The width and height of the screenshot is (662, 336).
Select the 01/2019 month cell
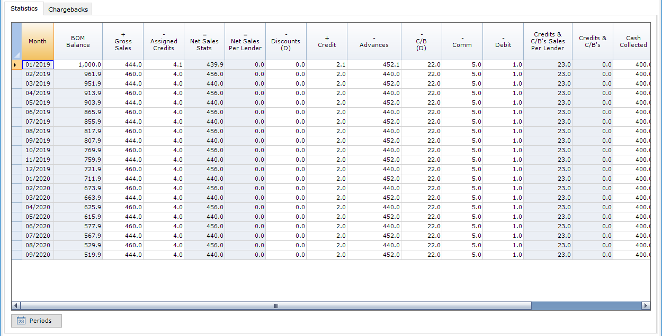coord(38,64)
